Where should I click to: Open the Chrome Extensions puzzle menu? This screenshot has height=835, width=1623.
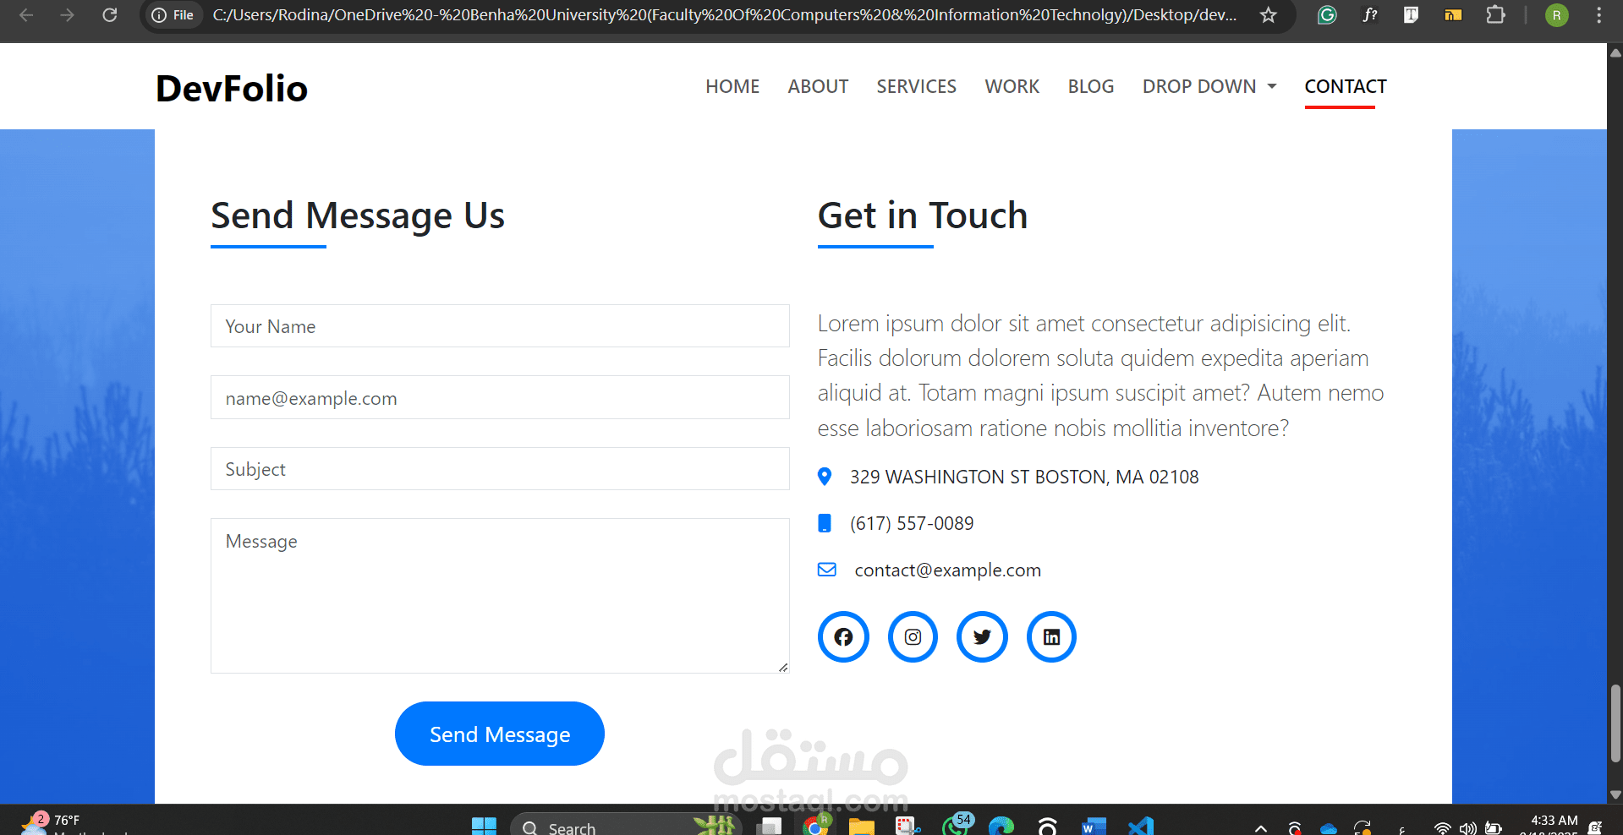(1495, 15)
